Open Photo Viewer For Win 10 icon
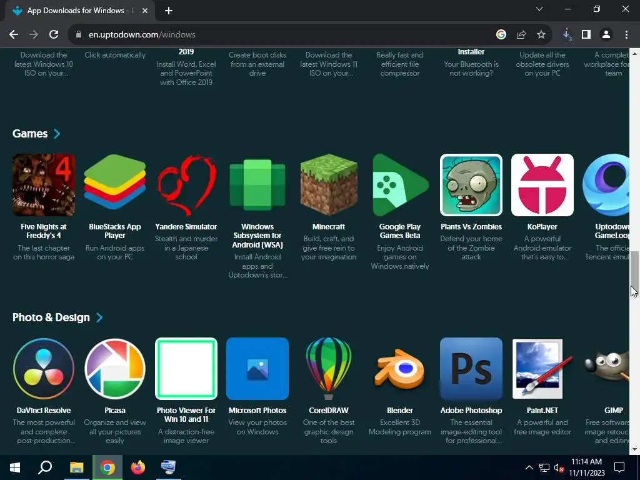The image size is (640, 480). 186,369
